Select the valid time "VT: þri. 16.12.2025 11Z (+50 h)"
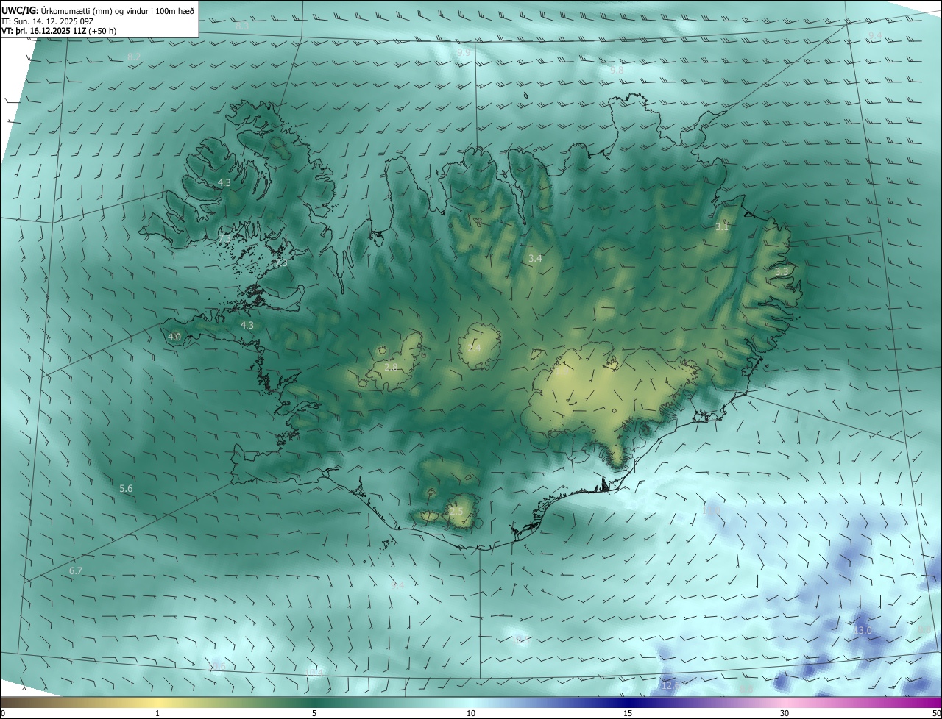This screenshot has height=719, width=942. (x=59, y=31)
